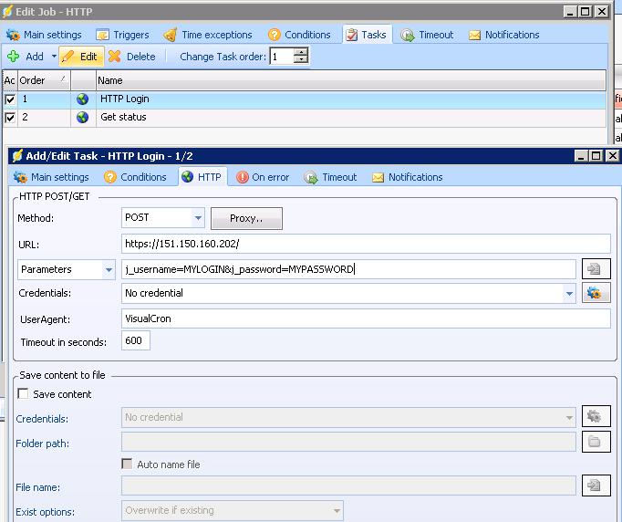622x522 pixels.
Task: Uncheck the active checkbox for HTTP Login
Action: pos(10,99)
